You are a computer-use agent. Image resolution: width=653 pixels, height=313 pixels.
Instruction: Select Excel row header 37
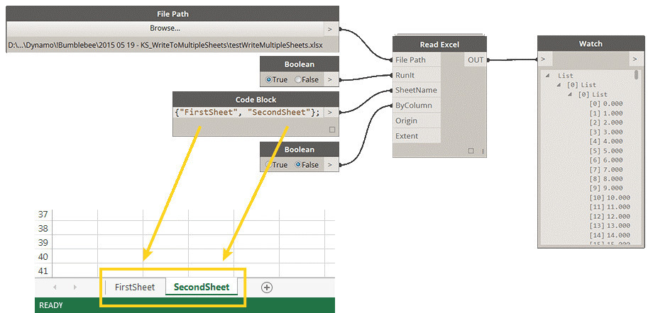[43, 215]
